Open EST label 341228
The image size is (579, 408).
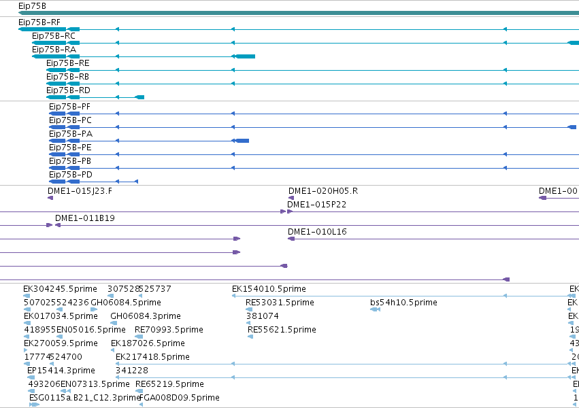(x=132, y=371)
